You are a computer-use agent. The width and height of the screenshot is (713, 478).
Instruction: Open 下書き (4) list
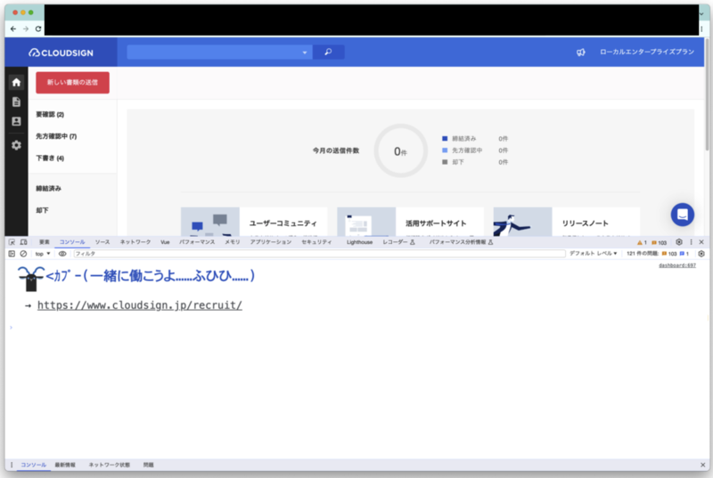50,158
